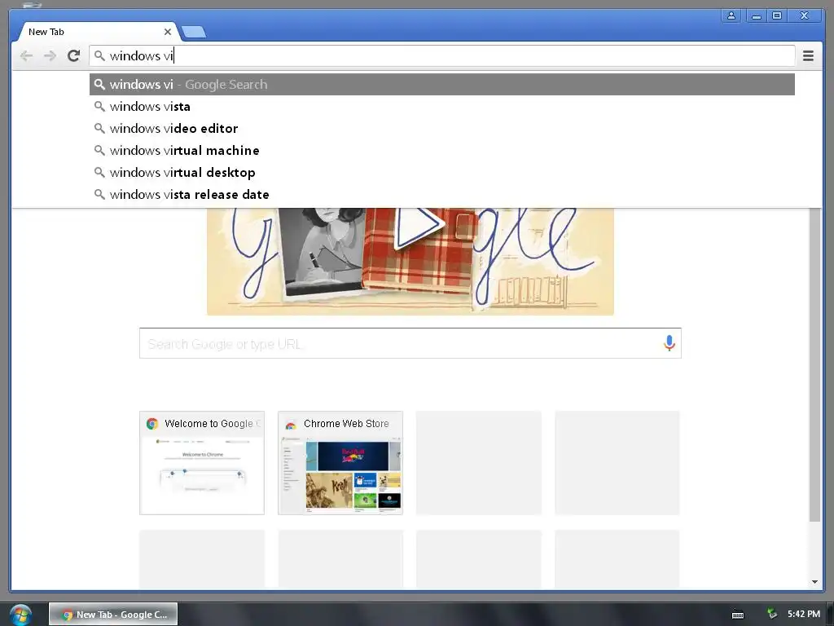Click the magnifier icon beside "windows video editor"
The height and width of the screenshot is (626, 834).
click(99, 128)
